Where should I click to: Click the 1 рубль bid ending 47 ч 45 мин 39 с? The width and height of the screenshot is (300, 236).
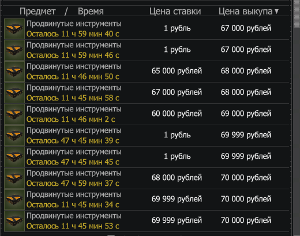(x=177, y=135)
